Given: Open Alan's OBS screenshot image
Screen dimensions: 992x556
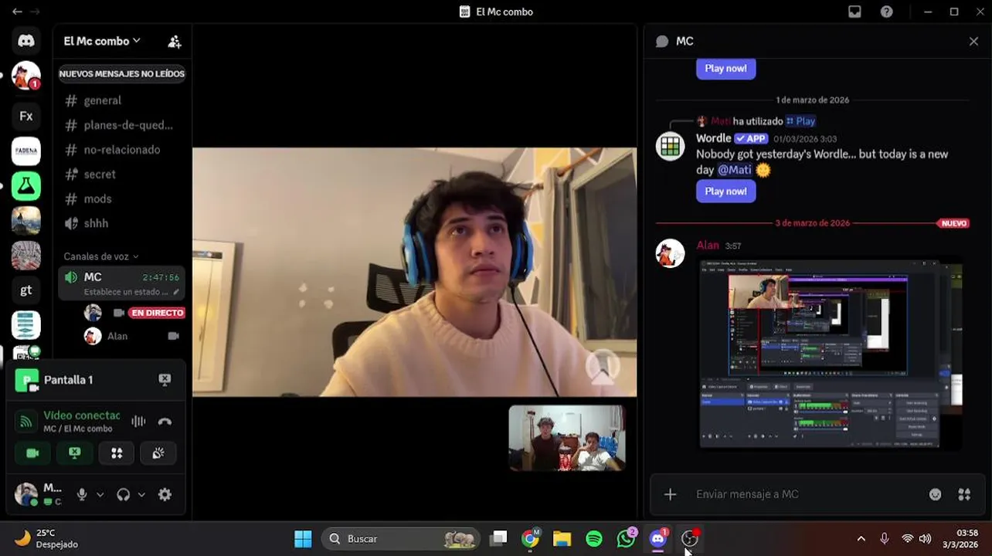Looking at the screenshot, I should point(831,354).
